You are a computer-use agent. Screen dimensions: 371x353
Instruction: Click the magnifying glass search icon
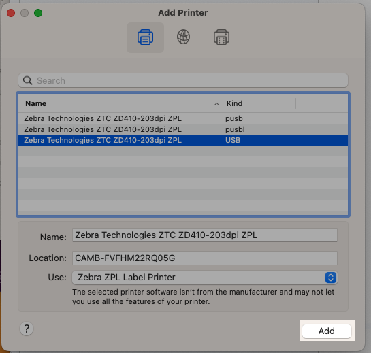pyautogui.click(x=28, y=80)
